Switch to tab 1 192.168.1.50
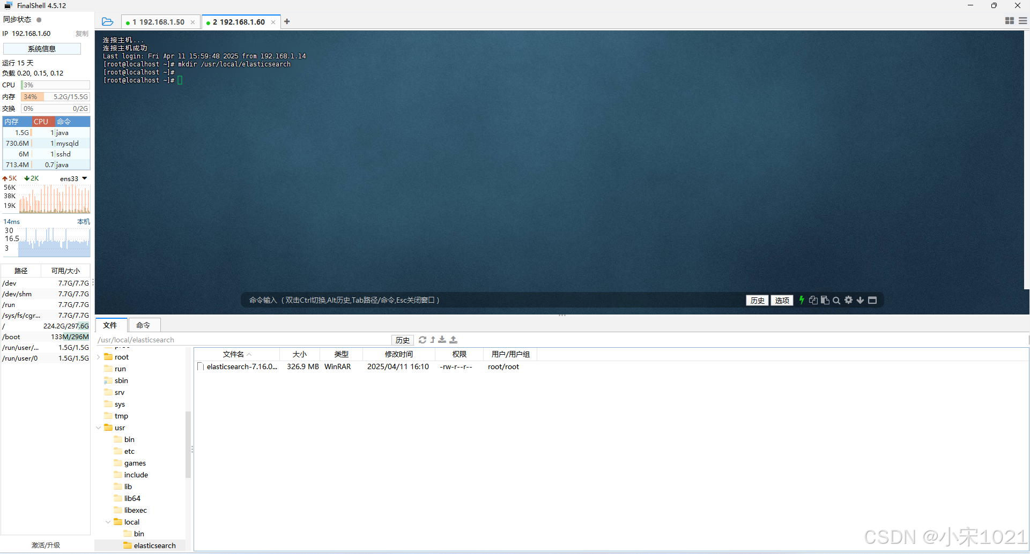1030x554 pixels. 161,22
